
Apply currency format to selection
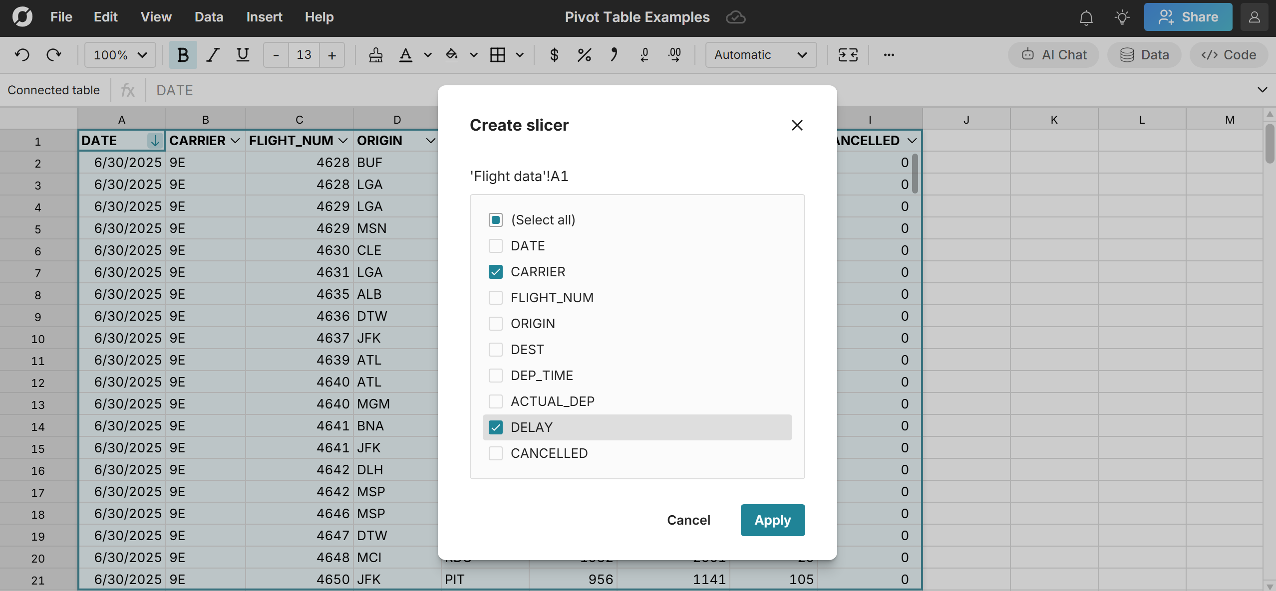(x=554, y=55)
